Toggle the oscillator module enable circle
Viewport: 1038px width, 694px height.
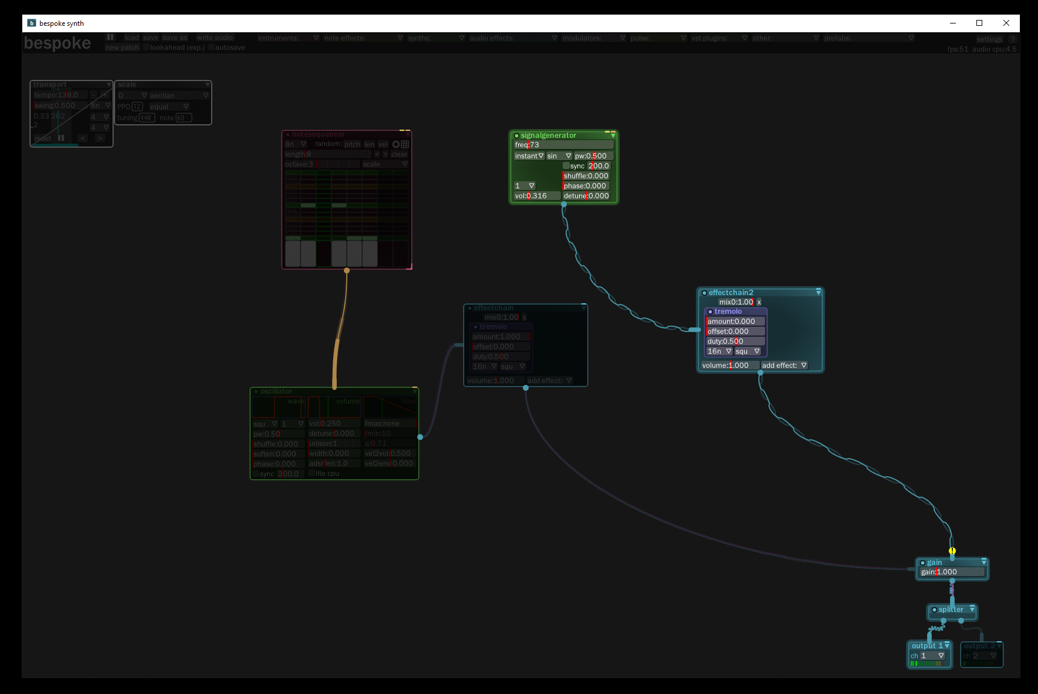pyautogui.click(x=257, y=391)
